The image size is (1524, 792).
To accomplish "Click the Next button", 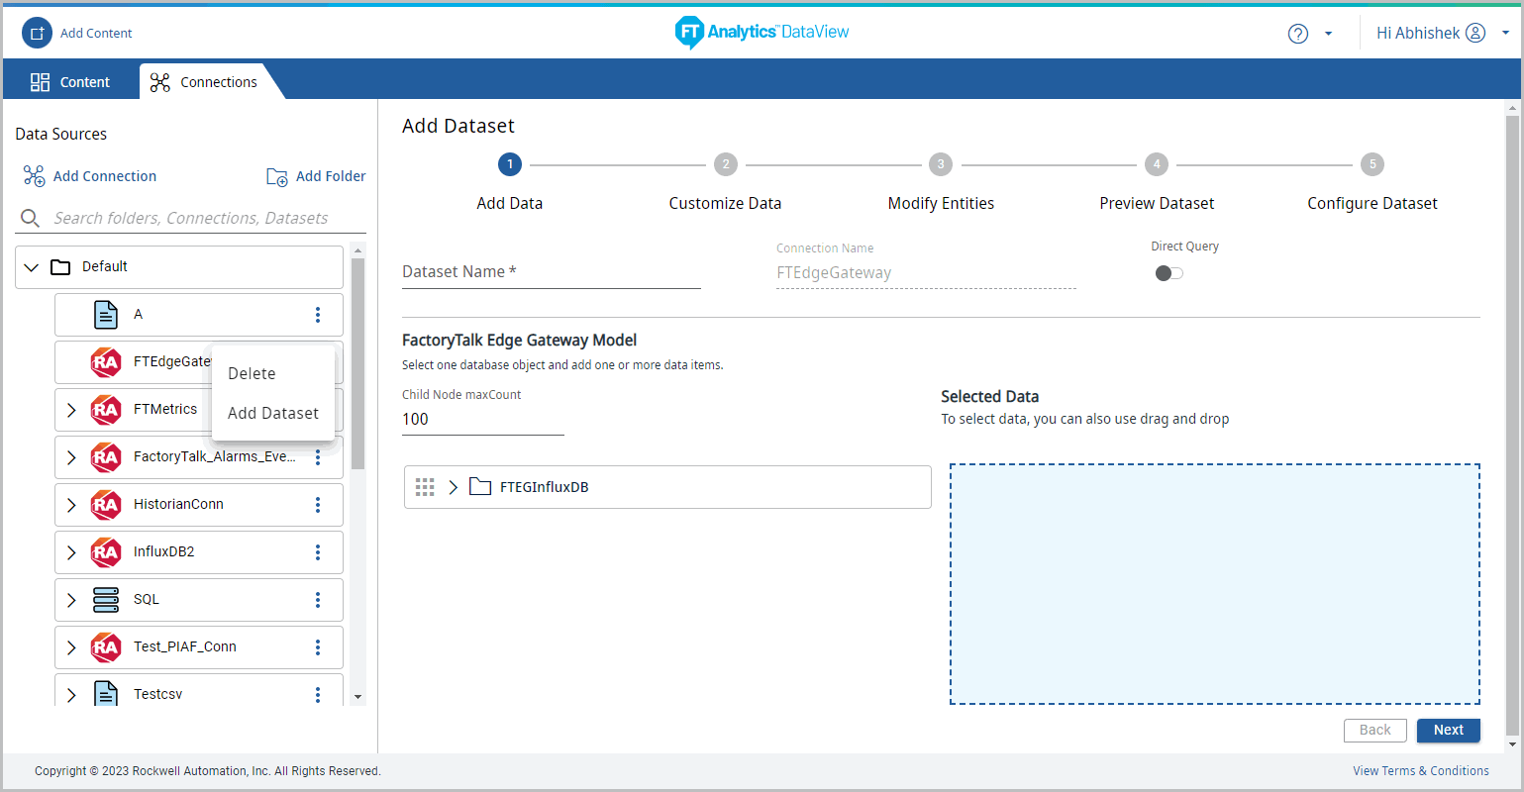I will coord(1448,730).
